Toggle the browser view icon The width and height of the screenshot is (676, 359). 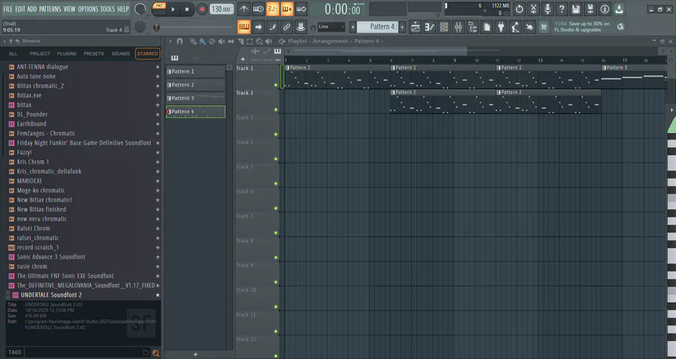472,27
